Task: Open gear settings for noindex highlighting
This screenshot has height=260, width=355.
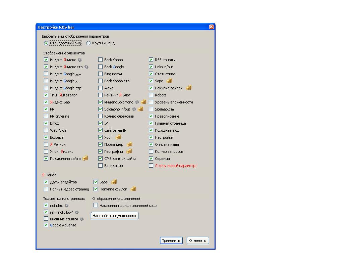Action: pyautogui.click(x=67, y=206)
